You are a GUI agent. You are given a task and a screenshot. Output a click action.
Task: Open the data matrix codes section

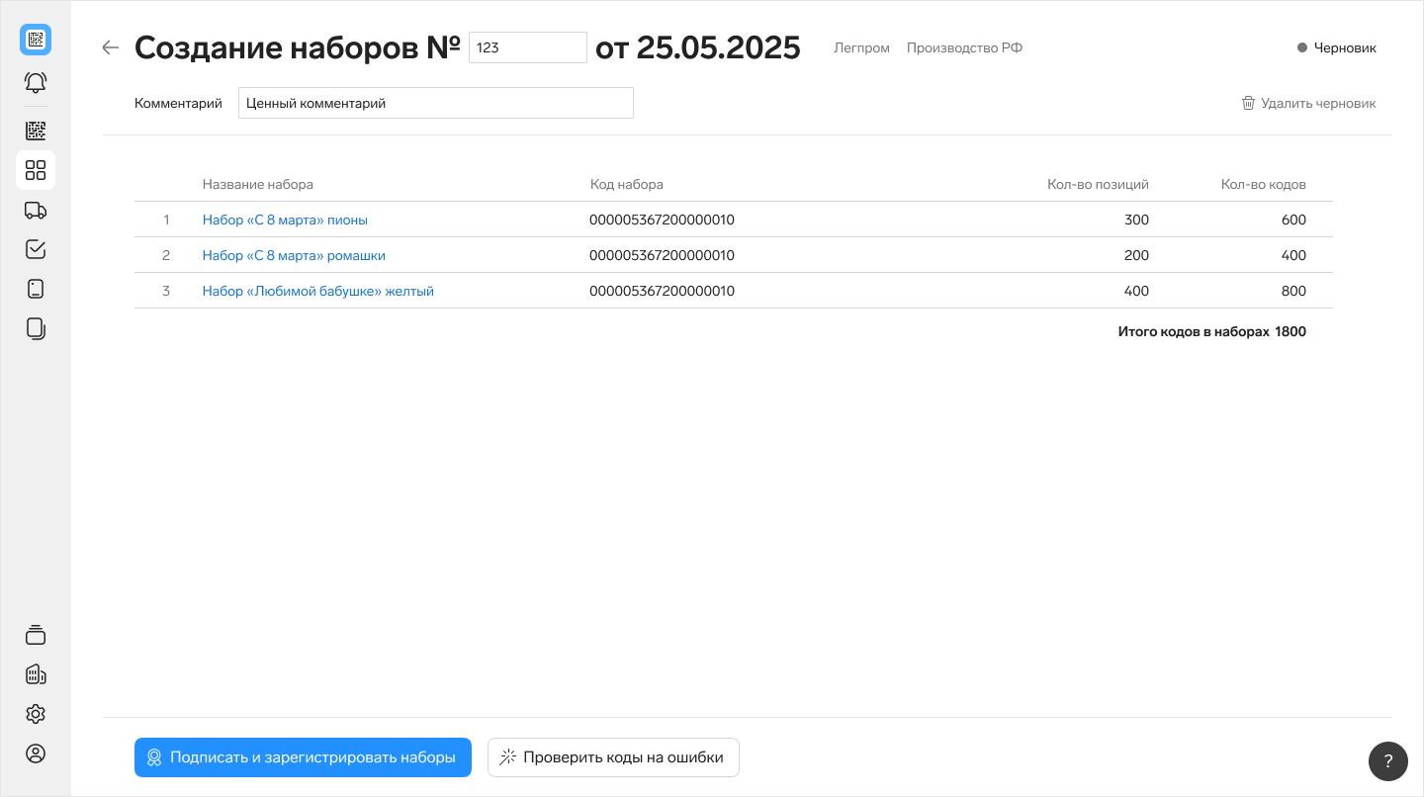36,131
